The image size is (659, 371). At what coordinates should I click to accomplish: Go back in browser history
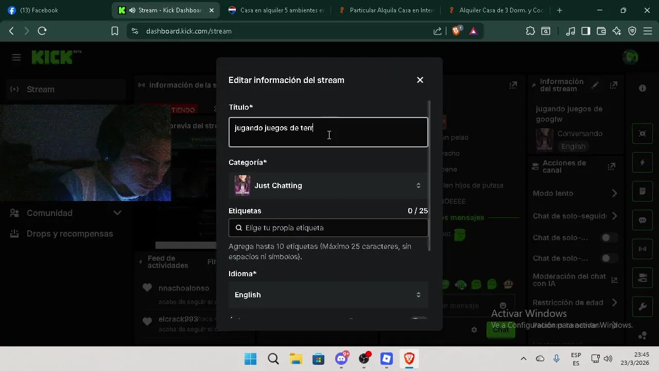pyautogui.click(x=11, y=31)
